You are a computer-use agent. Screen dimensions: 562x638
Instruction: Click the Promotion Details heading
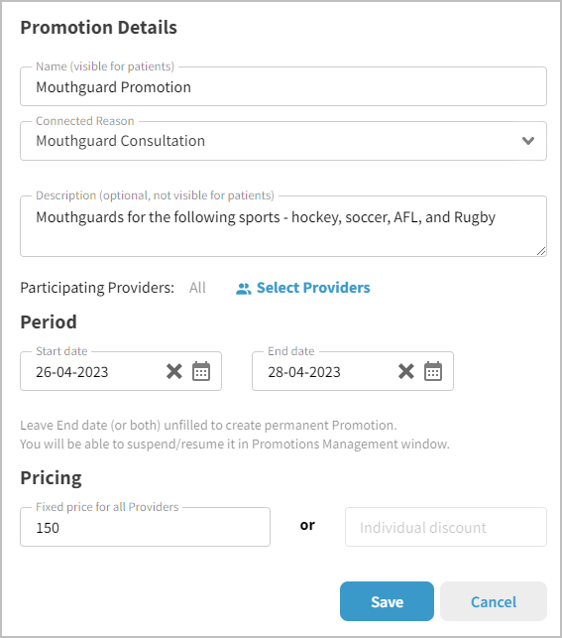point(99,28)
